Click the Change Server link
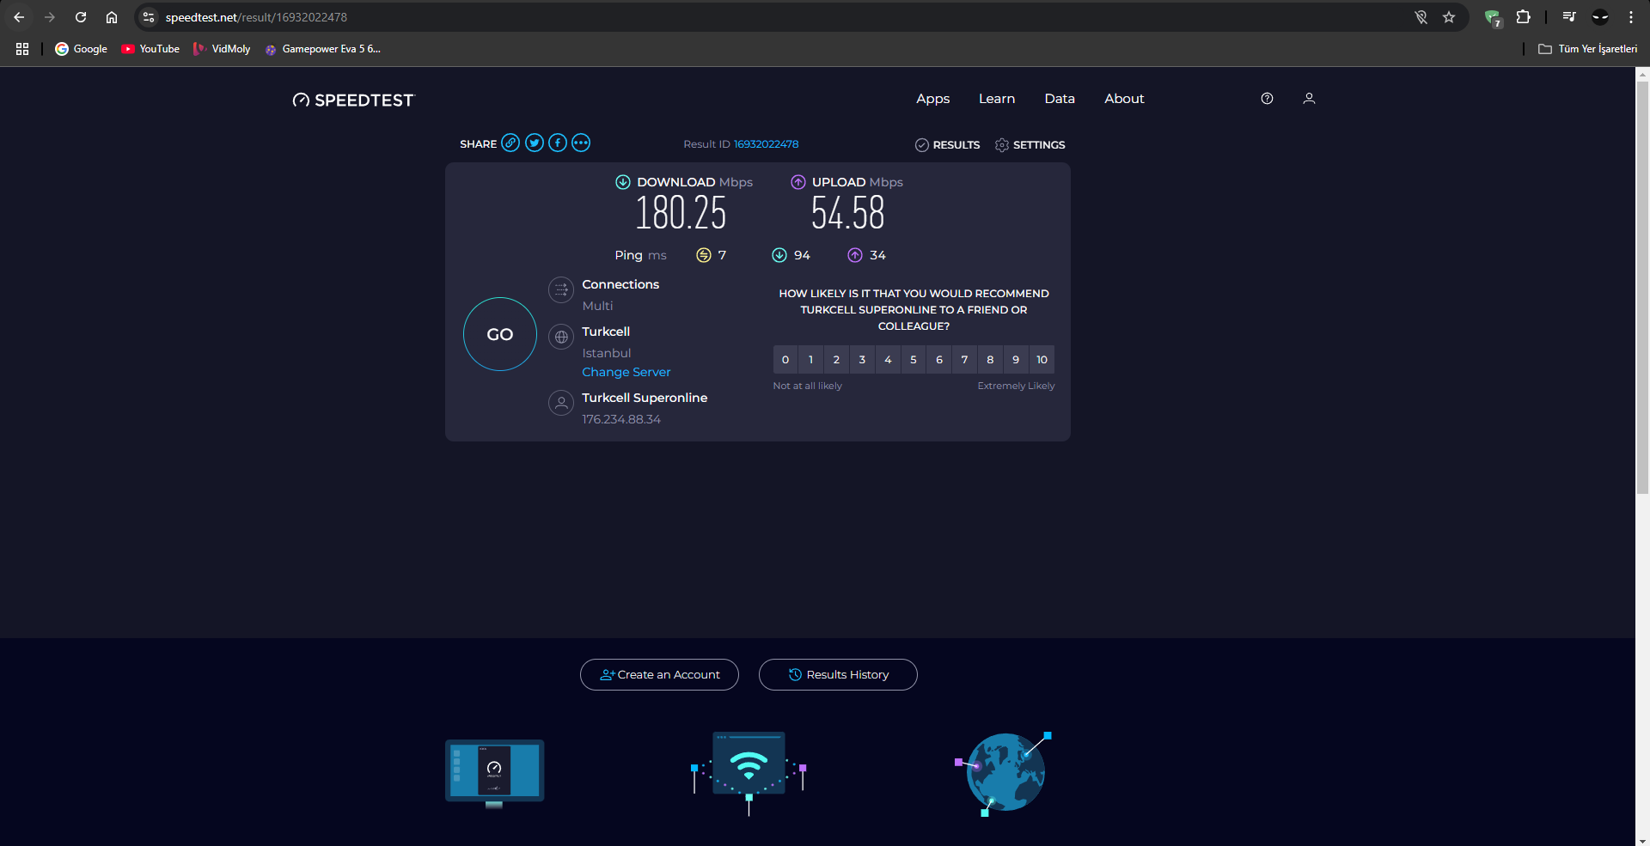Image resolution: width=1650 pixels, height=846 pixels. 626,372
